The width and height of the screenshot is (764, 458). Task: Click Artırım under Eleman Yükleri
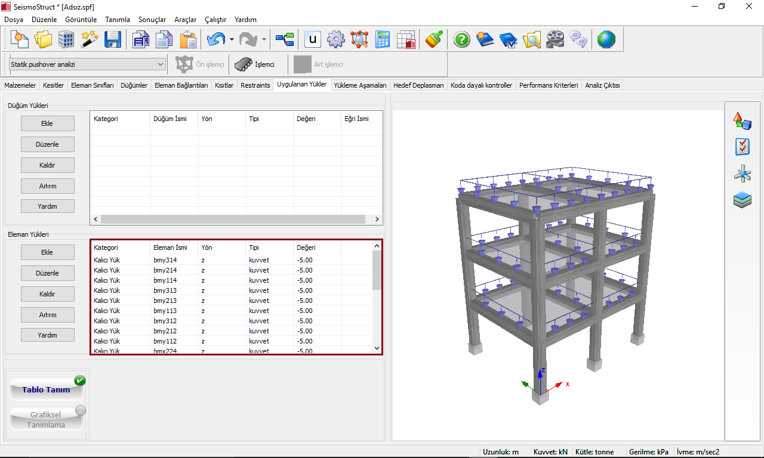(x=47, y=315)
